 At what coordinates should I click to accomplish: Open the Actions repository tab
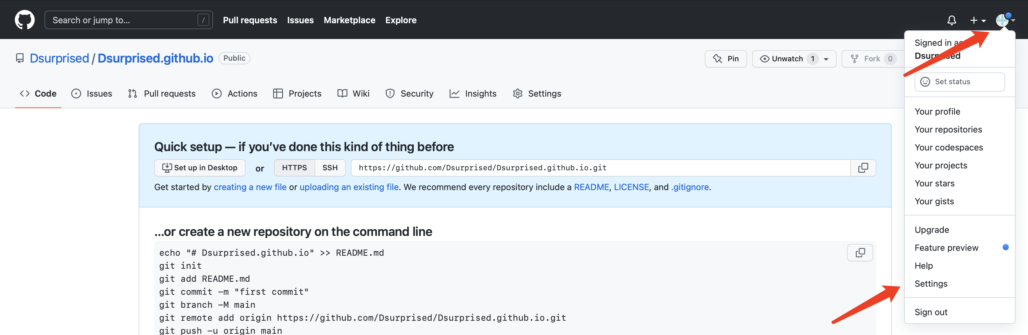tap(235, 94)
